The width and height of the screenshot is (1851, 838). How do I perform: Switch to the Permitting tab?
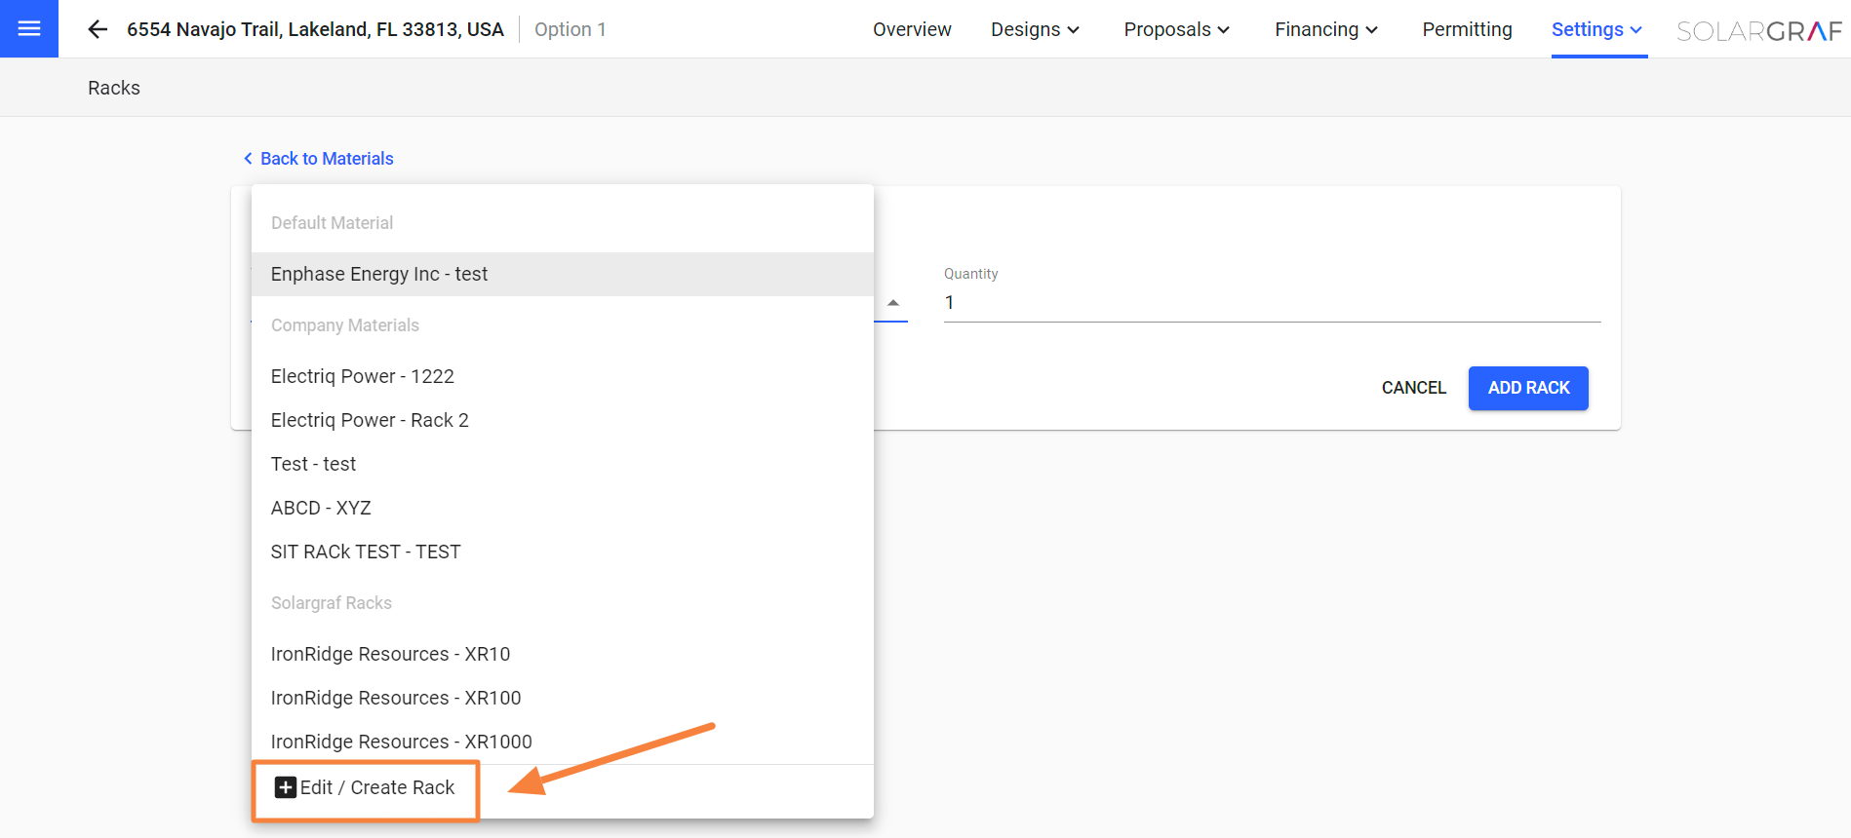tap(1467, 29)
